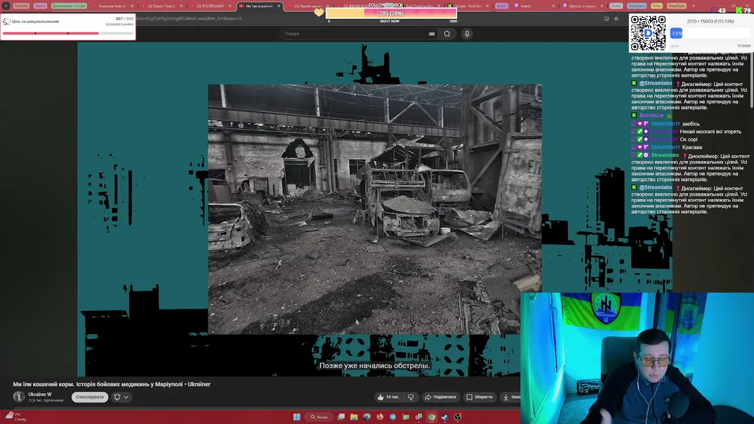Open File Explorer from the taskbar
Screen dimensions: 754x424
pos(354,417)
